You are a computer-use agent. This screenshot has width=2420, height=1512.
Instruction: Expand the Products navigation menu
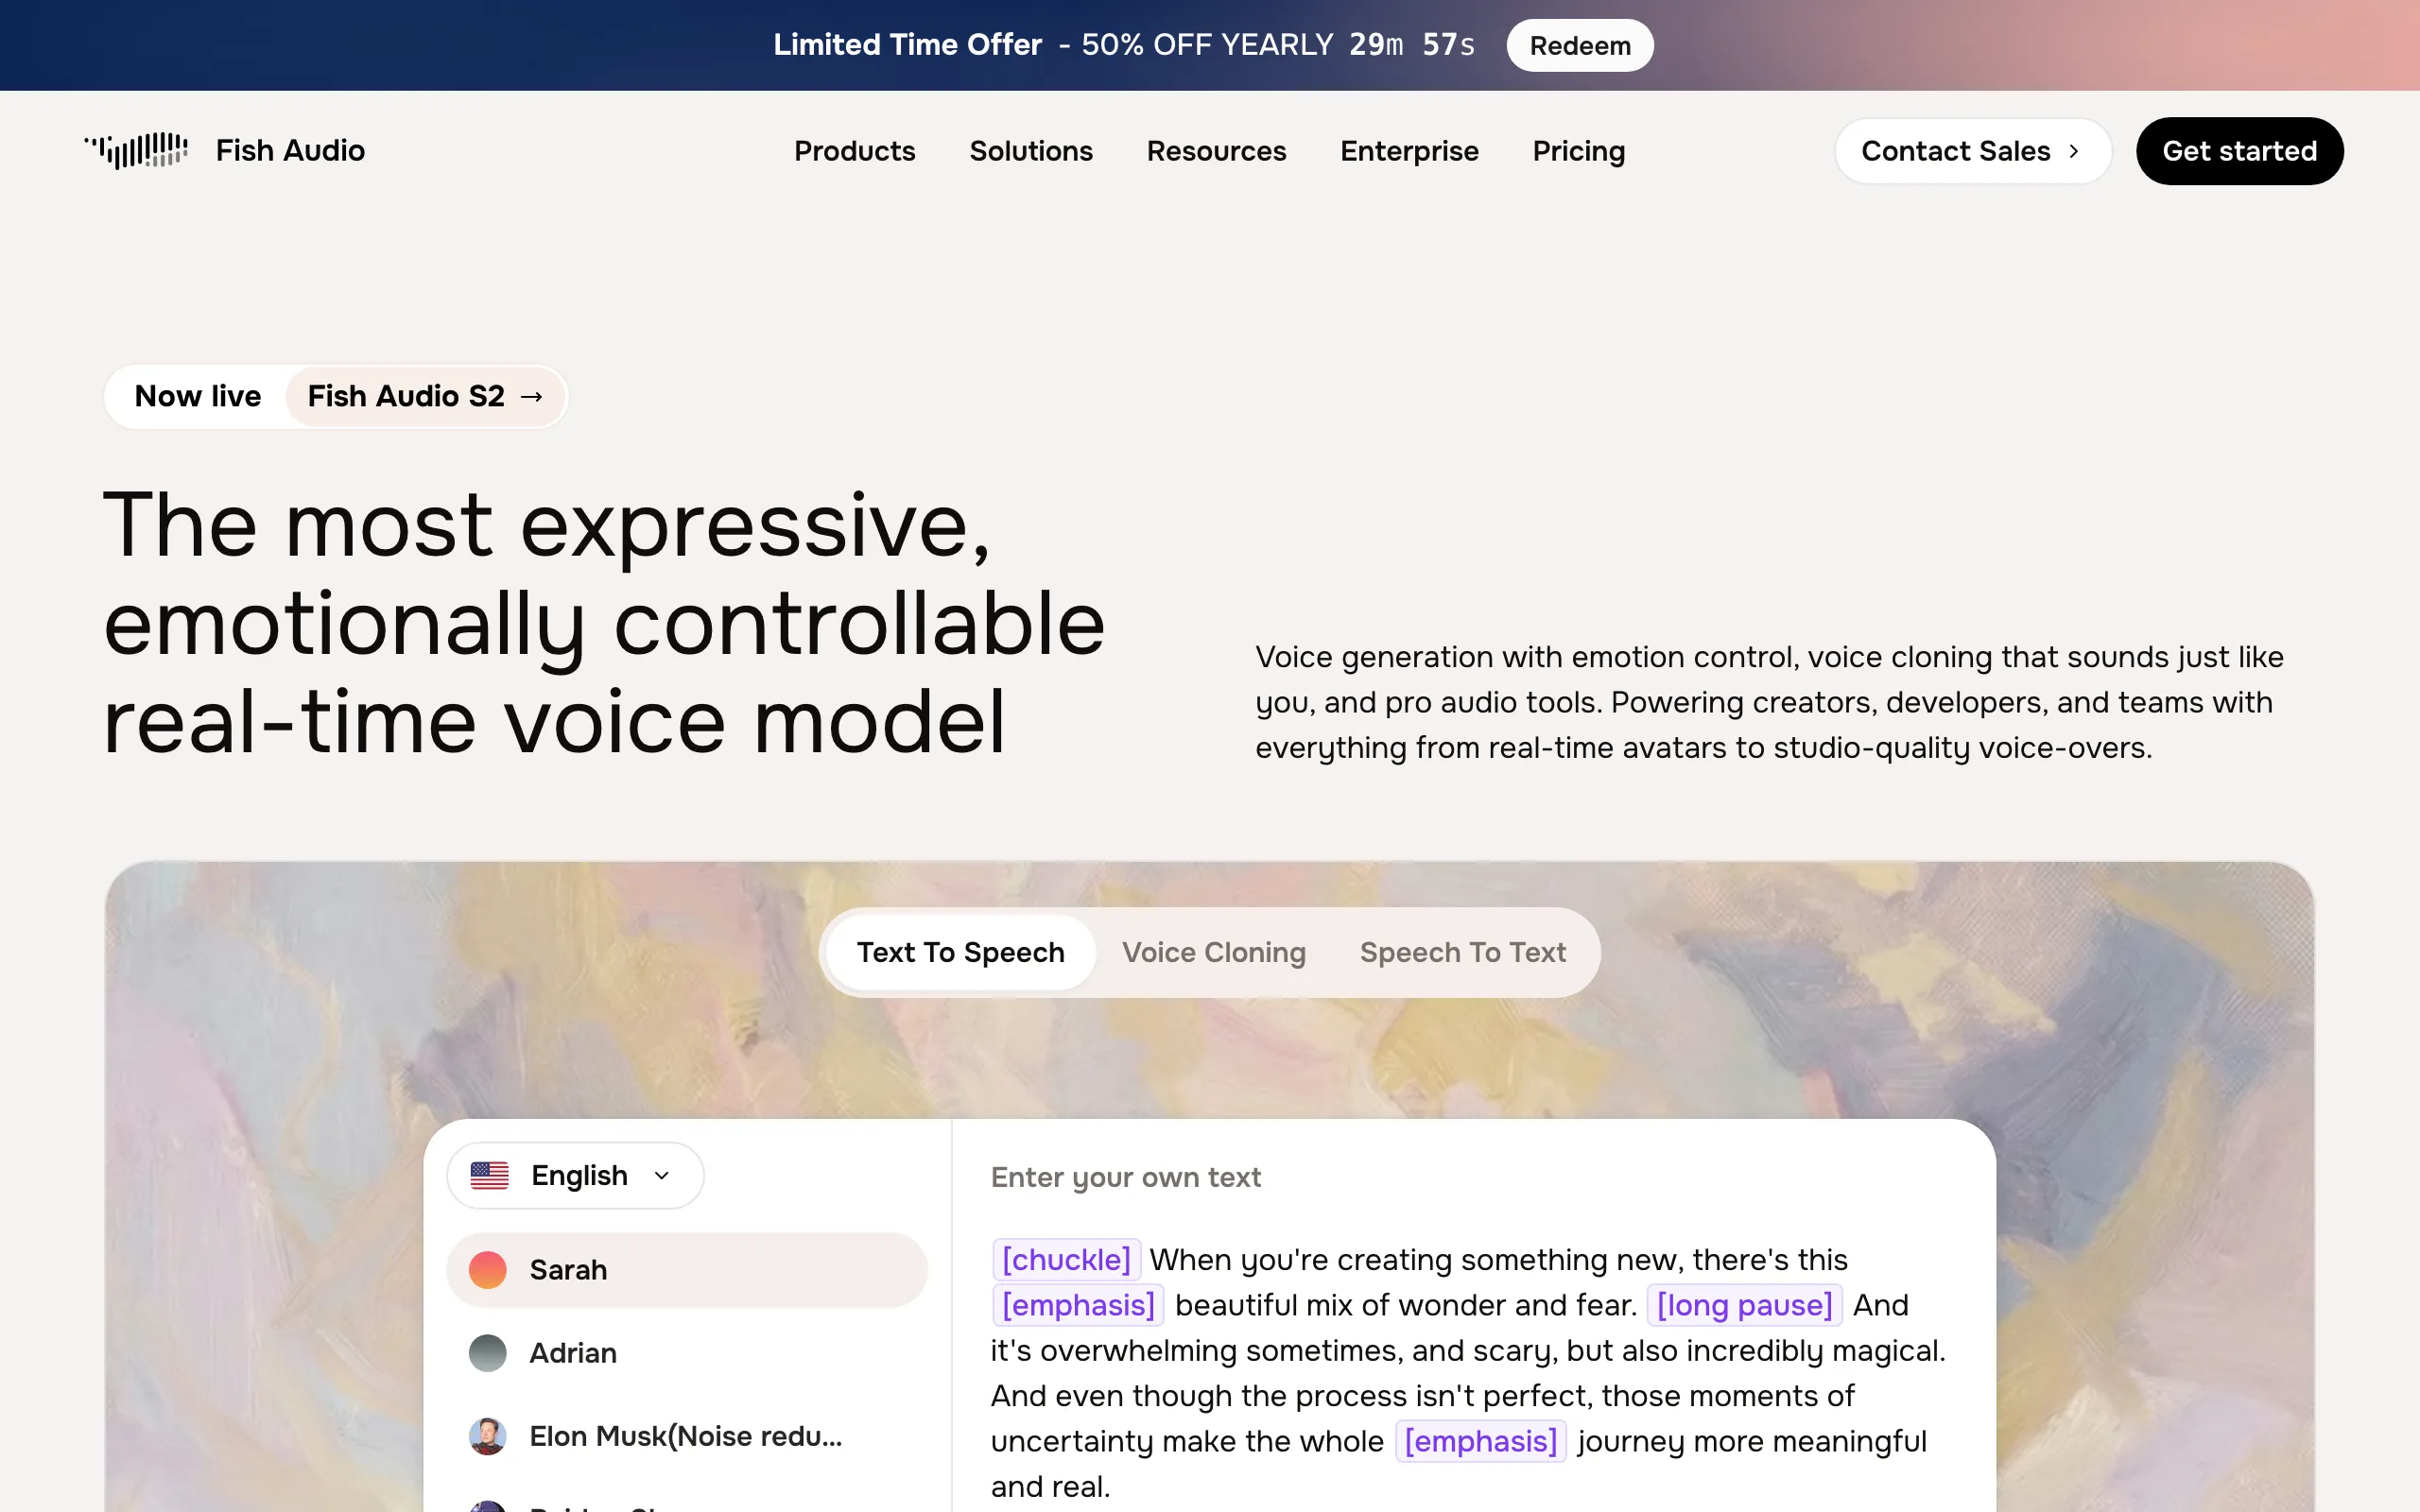click(855, 151)
